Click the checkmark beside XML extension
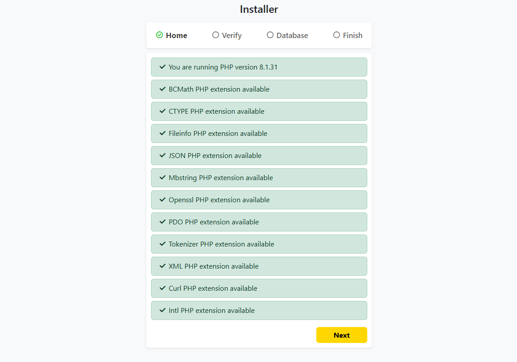This screenshot has width=517, height=362. pyautogui.click(x=162, y=266)
